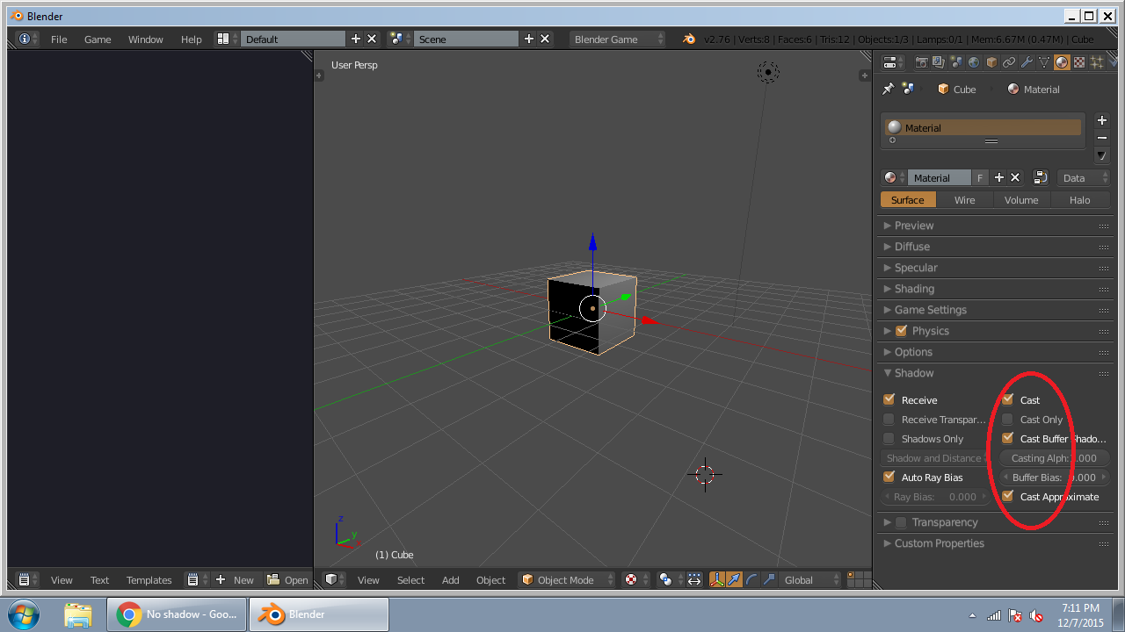Open the Object Mode dropdown
Viewport: 1125px width, 632px height.
pos(566,579)
